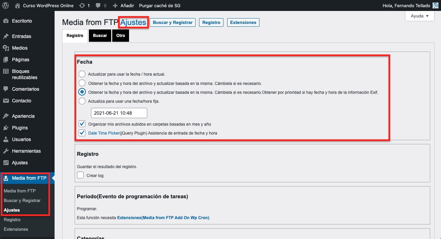Click the 'Buscar y Registrar' button
The height and width of the screenshot is (239, 441).
point(173,23)
